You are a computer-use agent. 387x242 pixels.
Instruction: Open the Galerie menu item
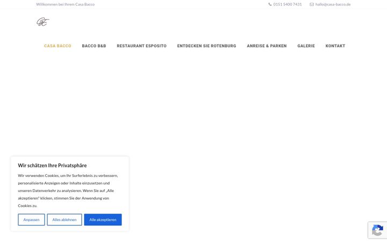click(306, 46)
